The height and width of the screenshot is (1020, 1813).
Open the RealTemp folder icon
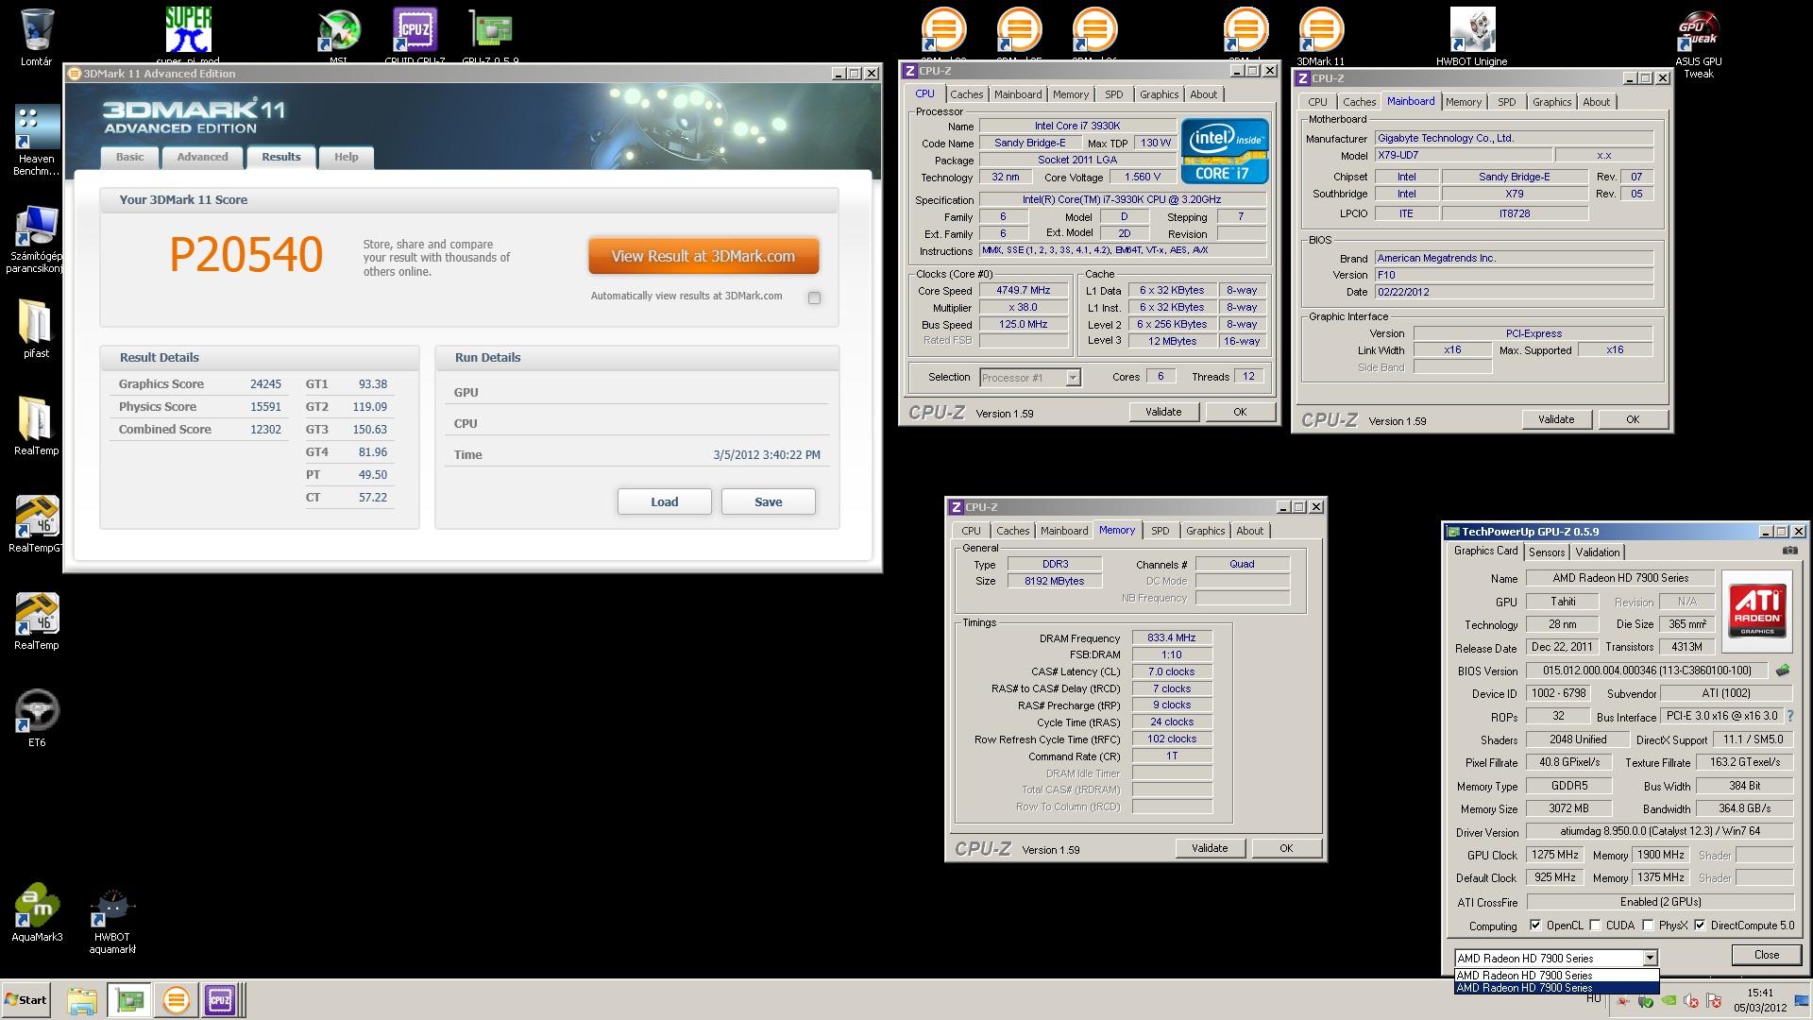pos(37,420)
